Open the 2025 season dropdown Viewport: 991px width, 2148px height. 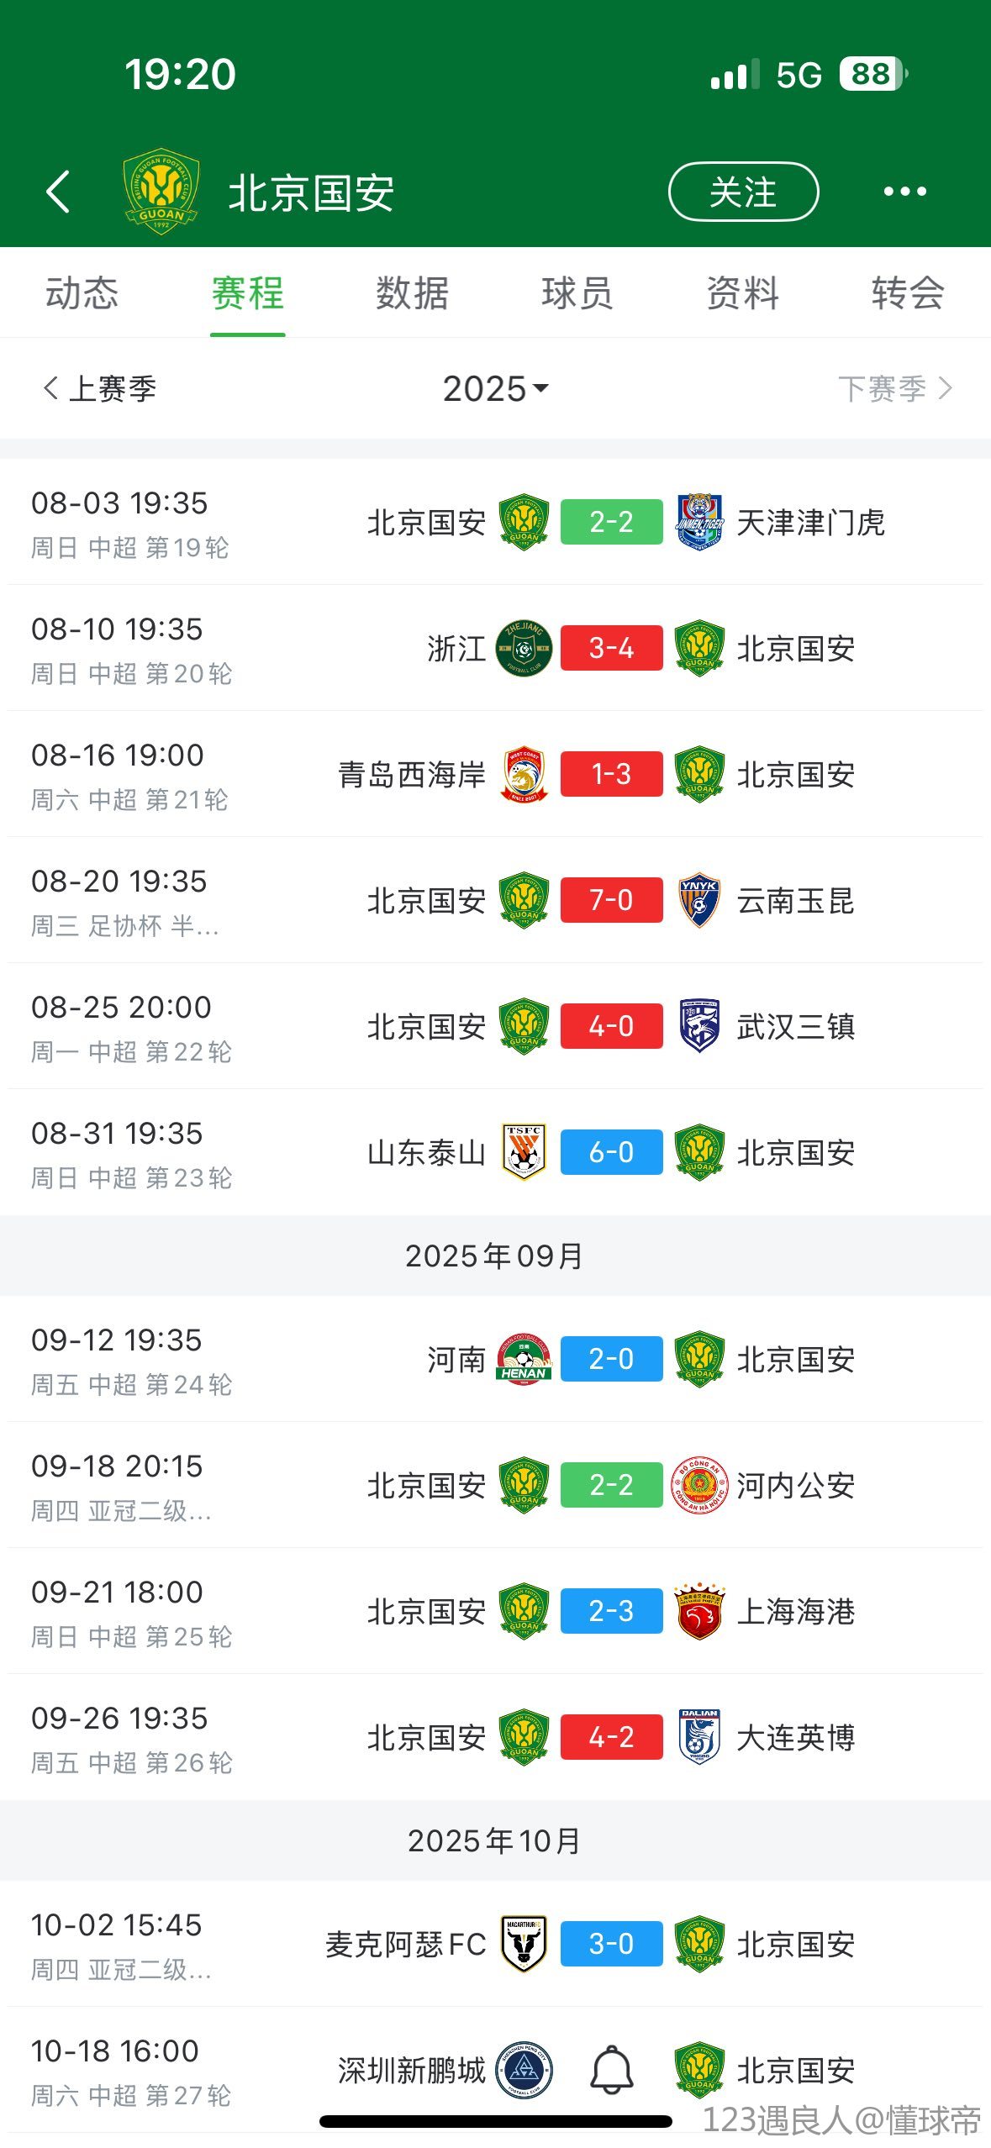(495, 388)
